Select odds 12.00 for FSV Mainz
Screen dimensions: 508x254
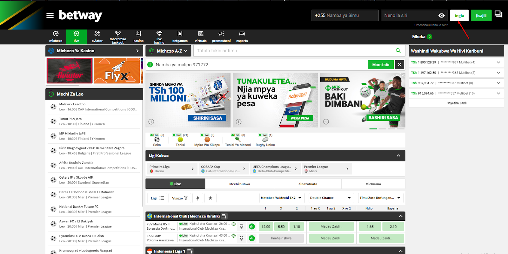click(x=266, y=226)
